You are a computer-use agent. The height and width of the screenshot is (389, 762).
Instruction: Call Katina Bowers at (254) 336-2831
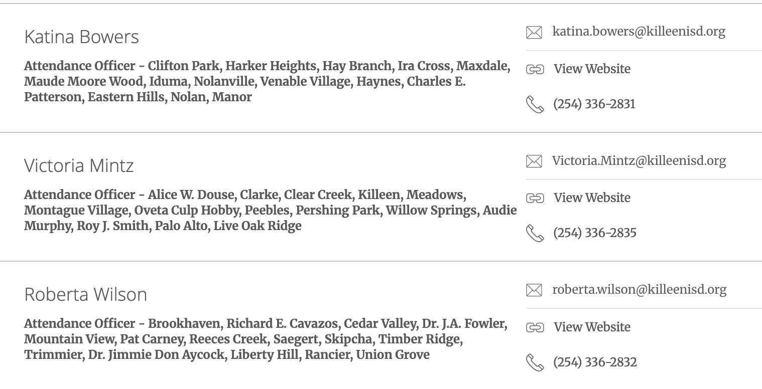pos(594,104)
